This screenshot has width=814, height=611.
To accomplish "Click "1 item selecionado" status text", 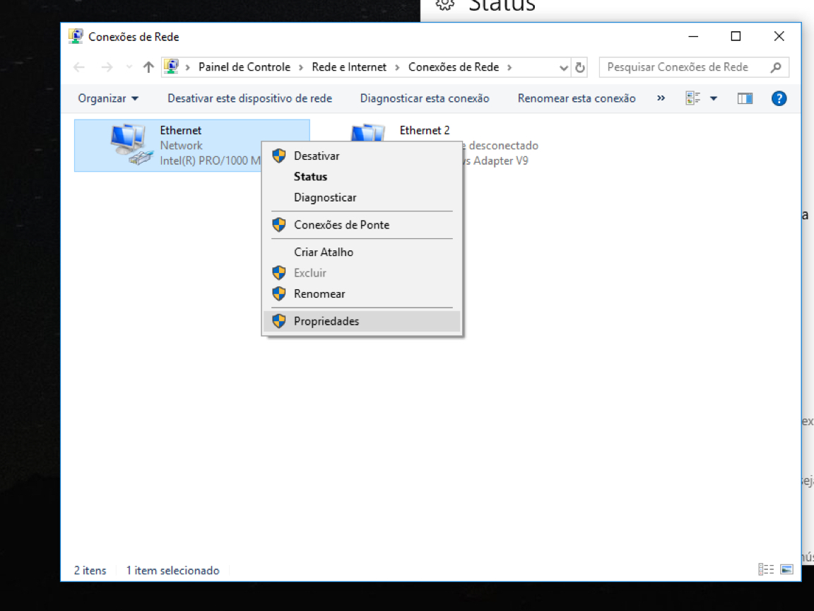I will point(173,571).
